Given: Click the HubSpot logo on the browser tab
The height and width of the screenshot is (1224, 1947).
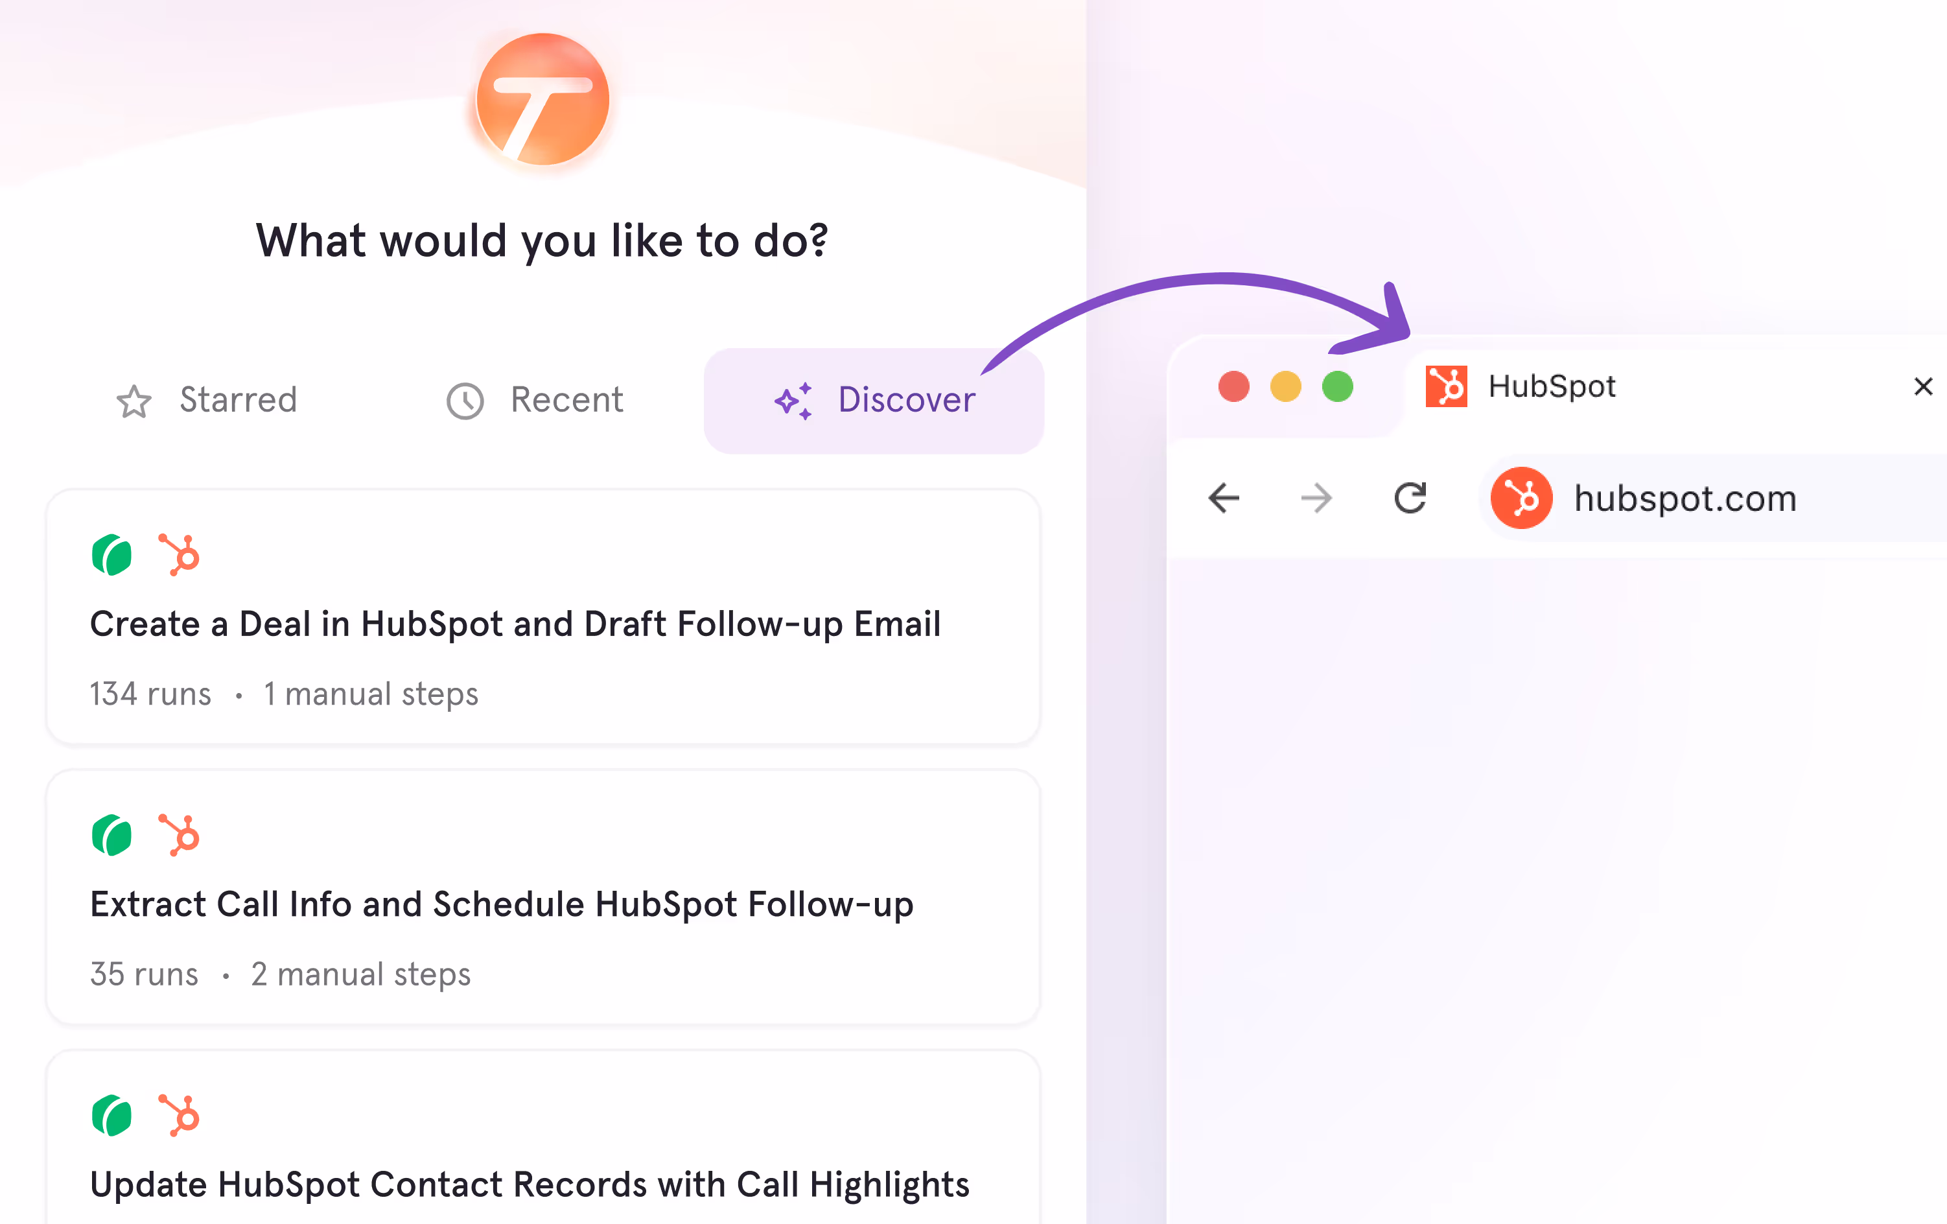Looking at the screenshot, I should pyautogui.click(x=1446, y=386).
